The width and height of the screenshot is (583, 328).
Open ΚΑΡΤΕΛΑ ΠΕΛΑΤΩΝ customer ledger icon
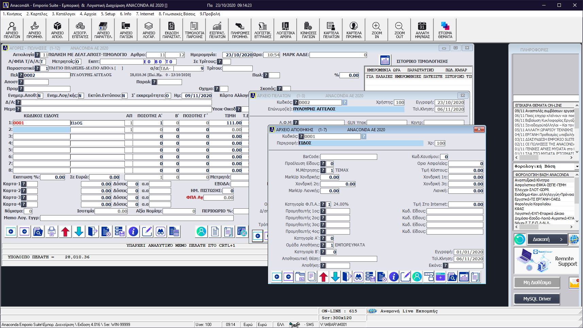pos(331,30)
